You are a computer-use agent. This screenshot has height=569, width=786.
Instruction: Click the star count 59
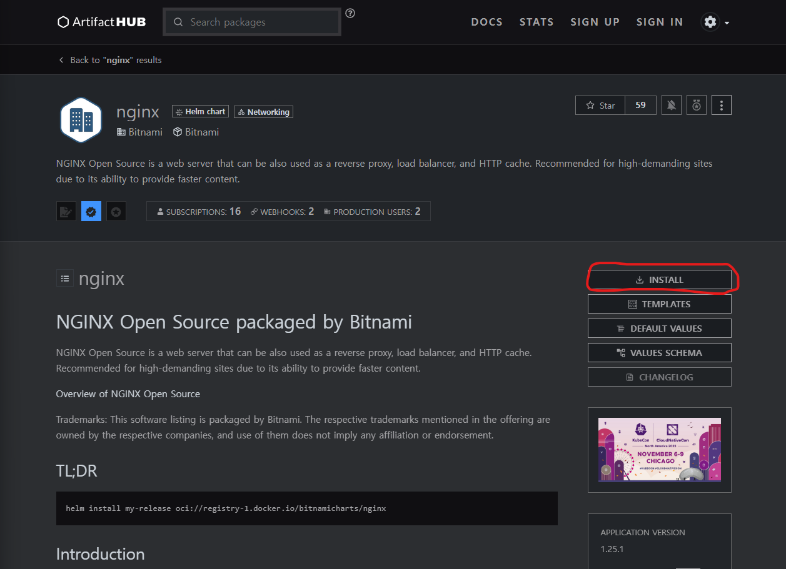pyautogui.click(x=640, y=106)
